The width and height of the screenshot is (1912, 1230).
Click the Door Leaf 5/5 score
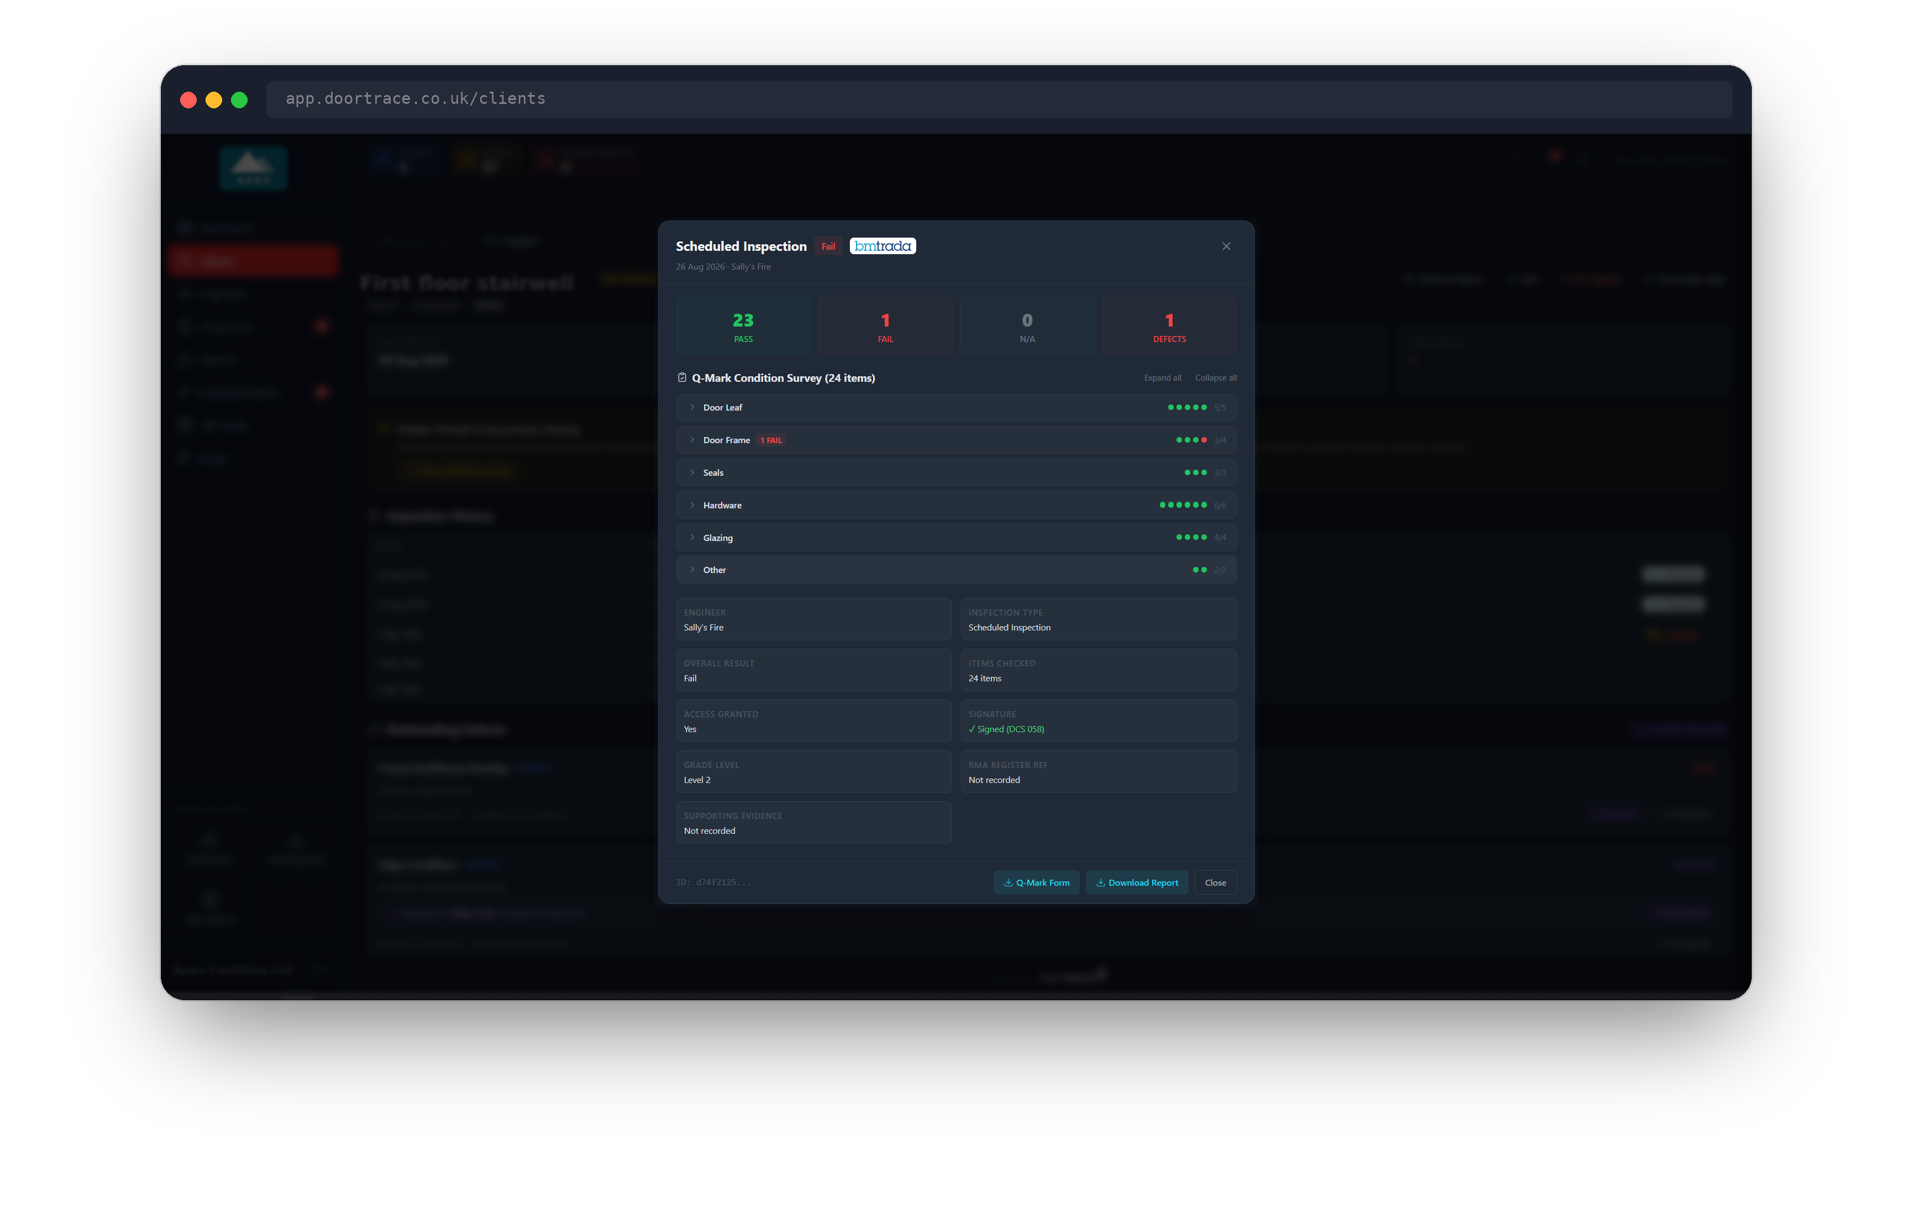1220,407
